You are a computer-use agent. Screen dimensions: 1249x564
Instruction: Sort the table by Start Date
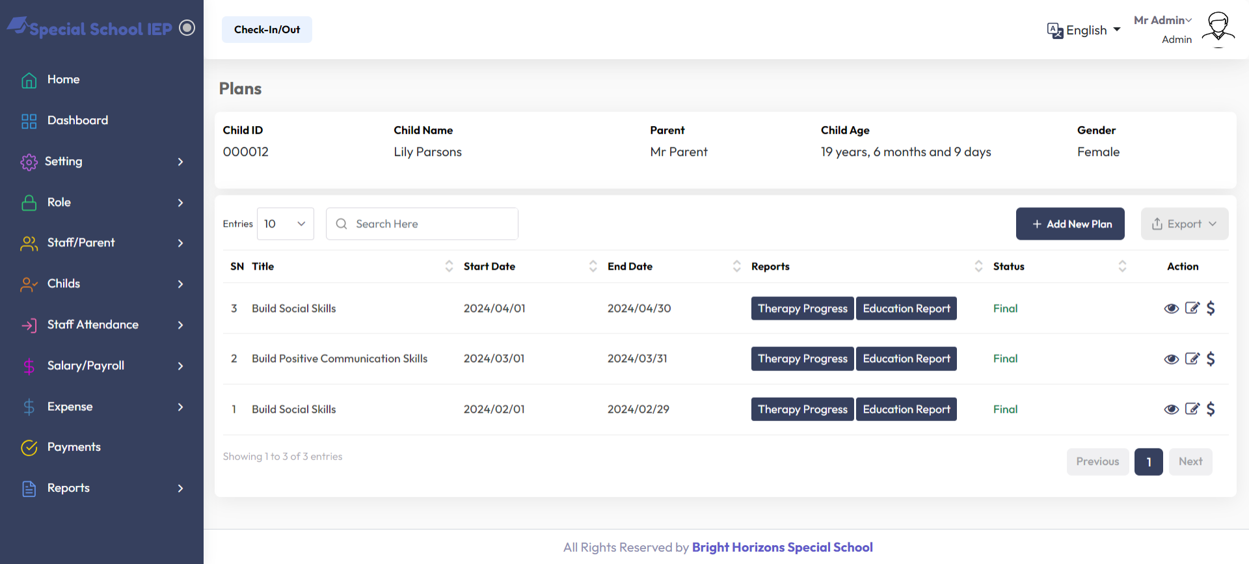coord(593,266)
